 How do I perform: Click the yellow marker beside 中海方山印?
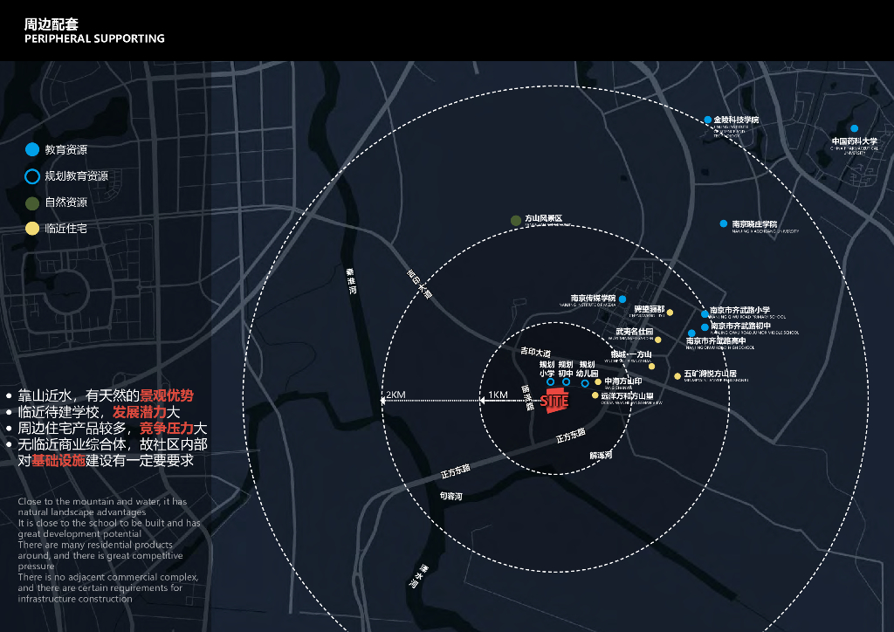coord(598,381)
